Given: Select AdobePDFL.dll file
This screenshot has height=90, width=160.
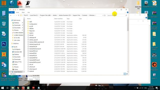Looking at the screenshot, I should [x=33, y=51].
